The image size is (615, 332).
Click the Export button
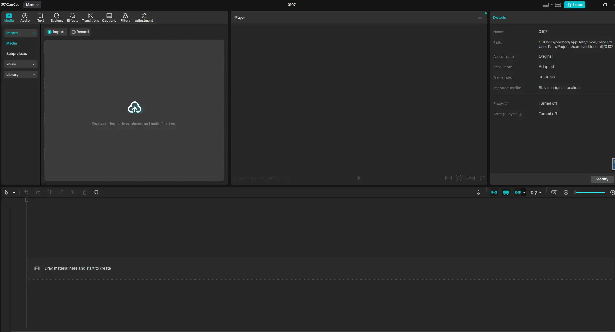pos(574,5)
